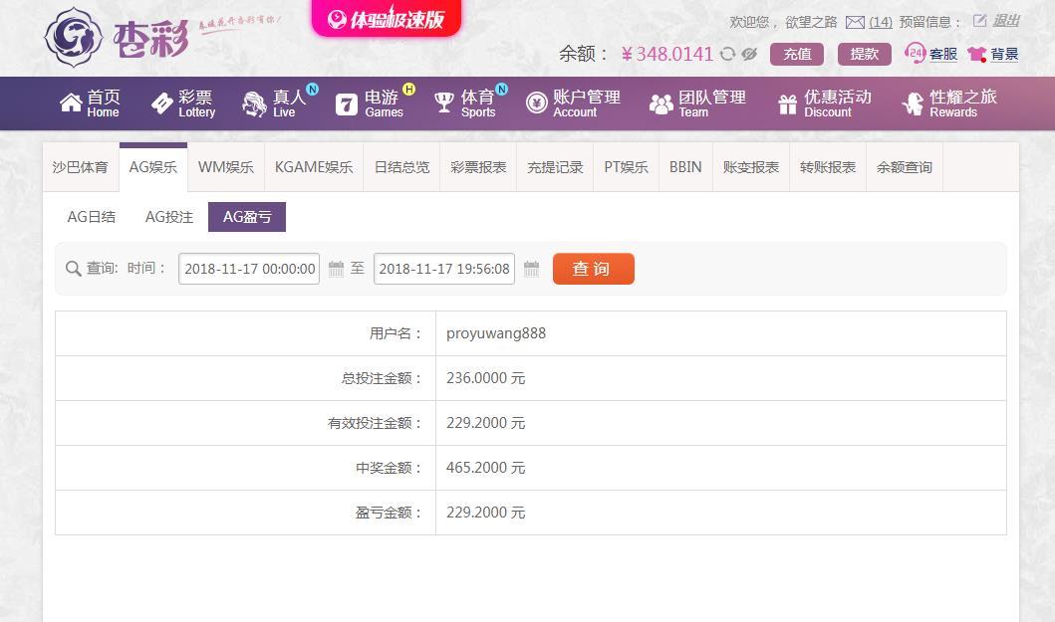Select the AG盈亏 sub-tab
Image resolution: width=1055 pixels, height=622 pixels.
247,217
